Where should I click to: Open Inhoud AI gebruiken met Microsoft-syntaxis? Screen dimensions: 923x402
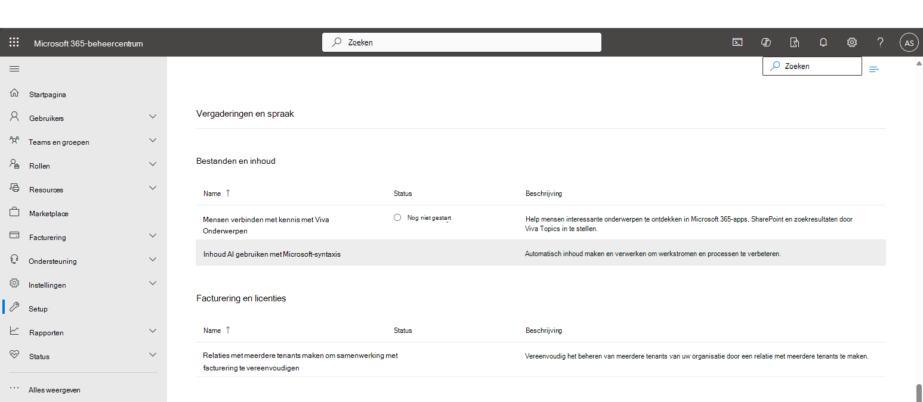pyautogui.click(x=271, y=254)
